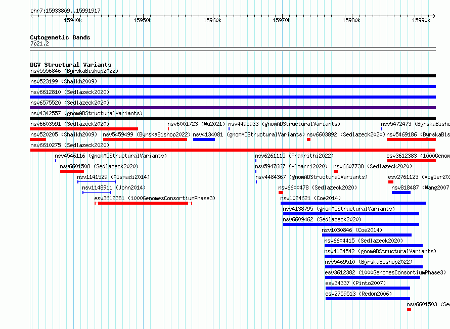Click red bar under nsv6601508
Image resolution: width=450 pixels, height=329 pixels.
72,171
